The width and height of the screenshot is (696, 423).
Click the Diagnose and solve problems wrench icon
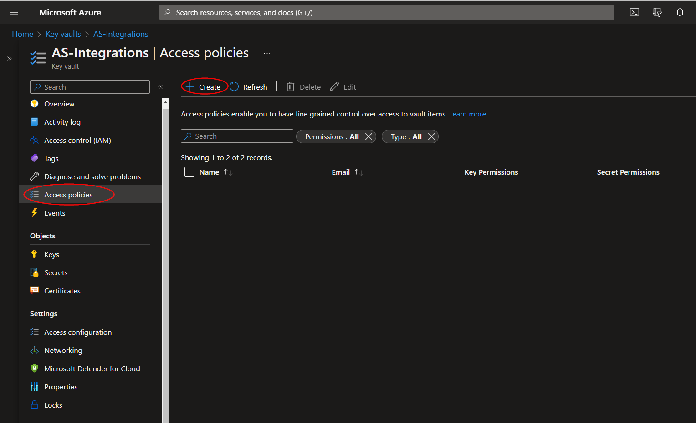coord(34,176)
